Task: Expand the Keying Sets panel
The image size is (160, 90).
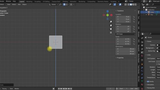Action: coord(146,88)
